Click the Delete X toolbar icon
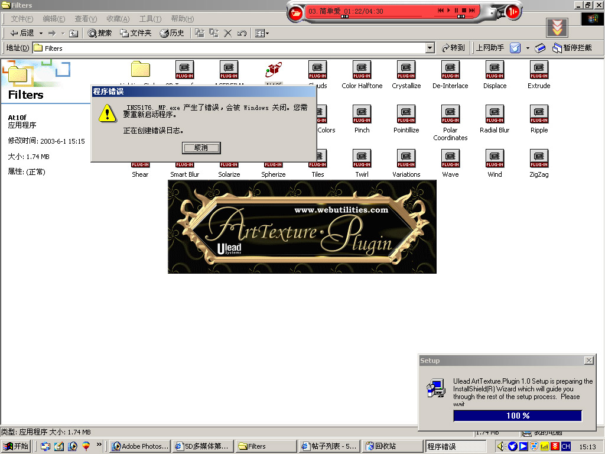This screenshot has width=605, height=454. click(227, 33)
